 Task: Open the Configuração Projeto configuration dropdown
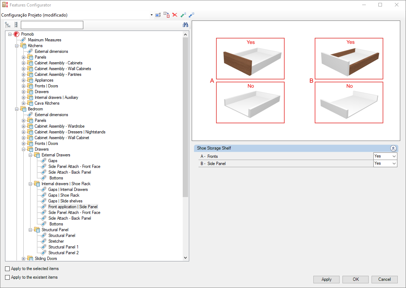[151, 15]
